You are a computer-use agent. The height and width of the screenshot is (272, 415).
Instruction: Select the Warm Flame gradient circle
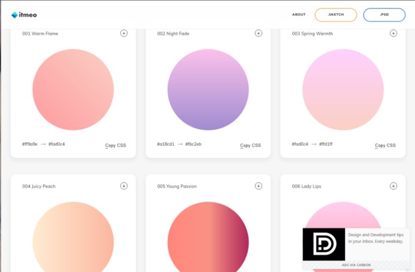pos(73,90)
